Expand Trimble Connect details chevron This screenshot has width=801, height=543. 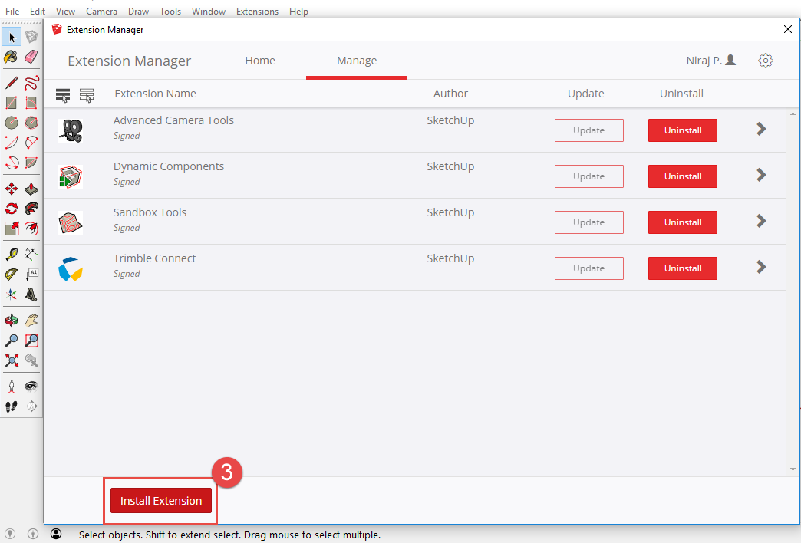tap(761, 267)
